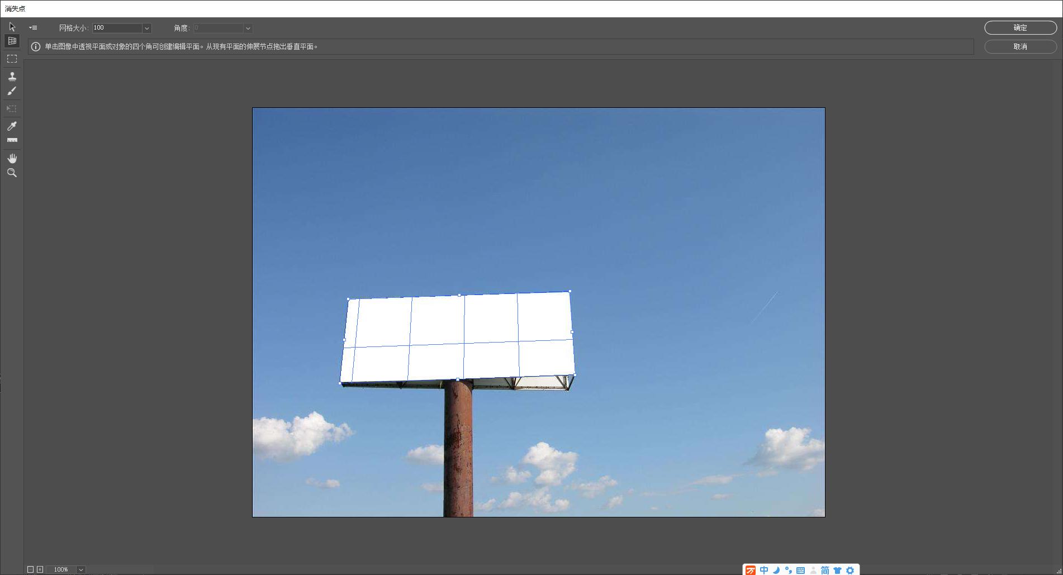Select the Hand tool
This screenshot has width=1063, height=575.
(11, 158)
